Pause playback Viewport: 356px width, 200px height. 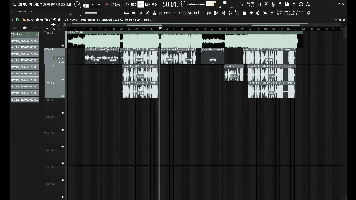(x=93, y=4)
